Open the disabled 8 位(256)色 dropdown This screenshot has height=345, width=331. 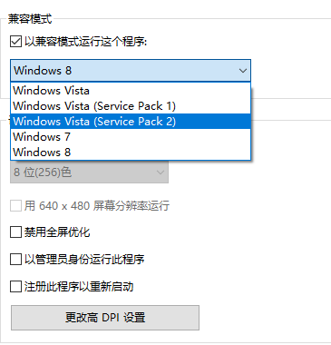coord(89,172)
